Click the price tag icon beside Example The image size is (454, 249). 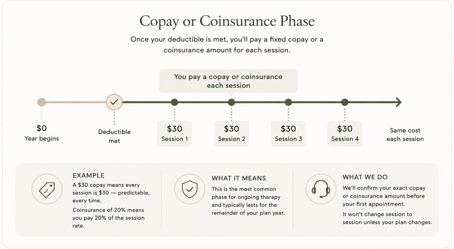click(x=47, y=189)
